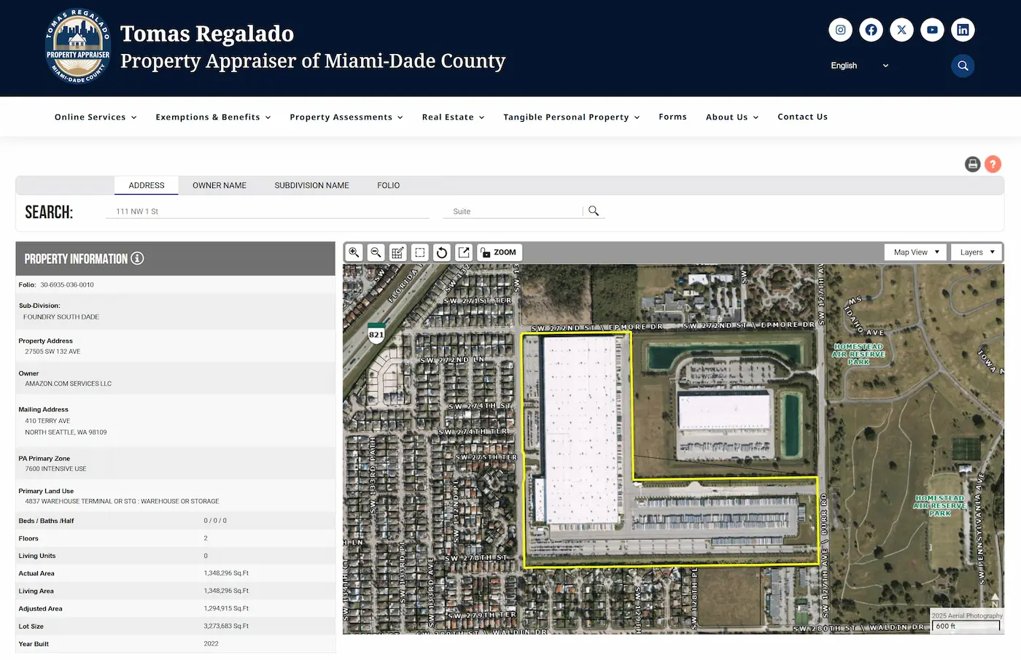Click the Suite input field

coord(513,211)
